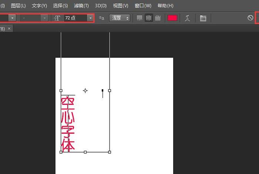Click the red character 字
Image resolution: width=259 pixels, height=174 pixels.
click(x=68, y=131)
